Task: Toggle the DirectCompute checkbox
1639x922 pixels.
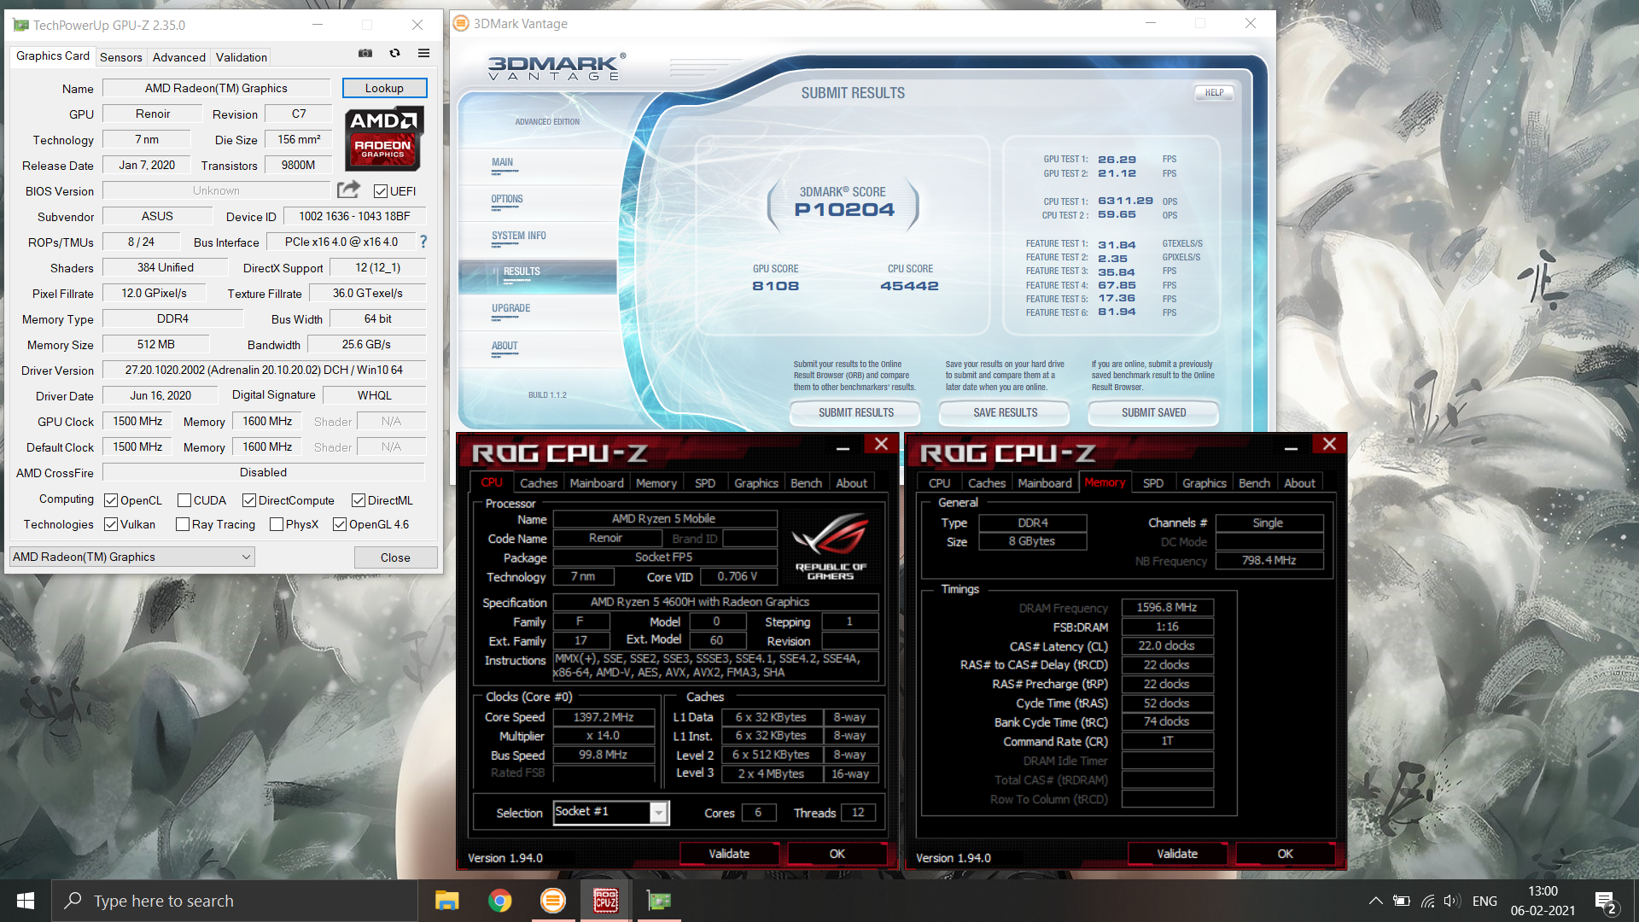Action: point(249,500)
